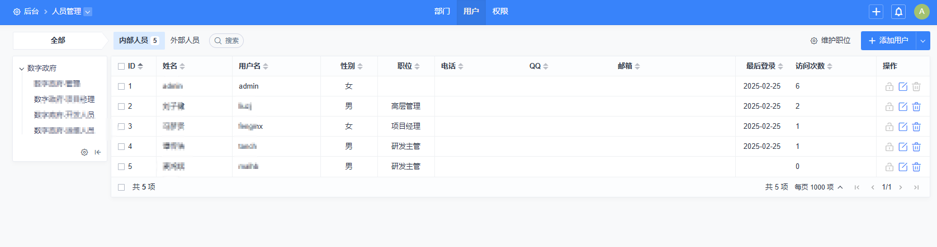
Task: Delete the user in row ID 3
Action: coord(916,127)
